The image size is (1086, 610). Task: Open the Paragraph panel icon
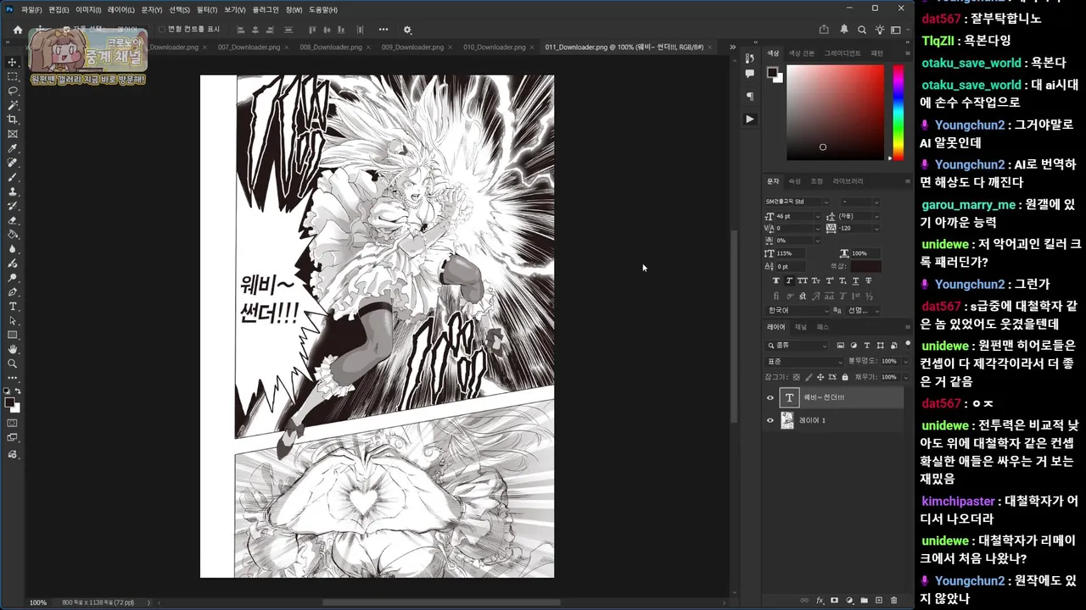[x=749, y=96]
